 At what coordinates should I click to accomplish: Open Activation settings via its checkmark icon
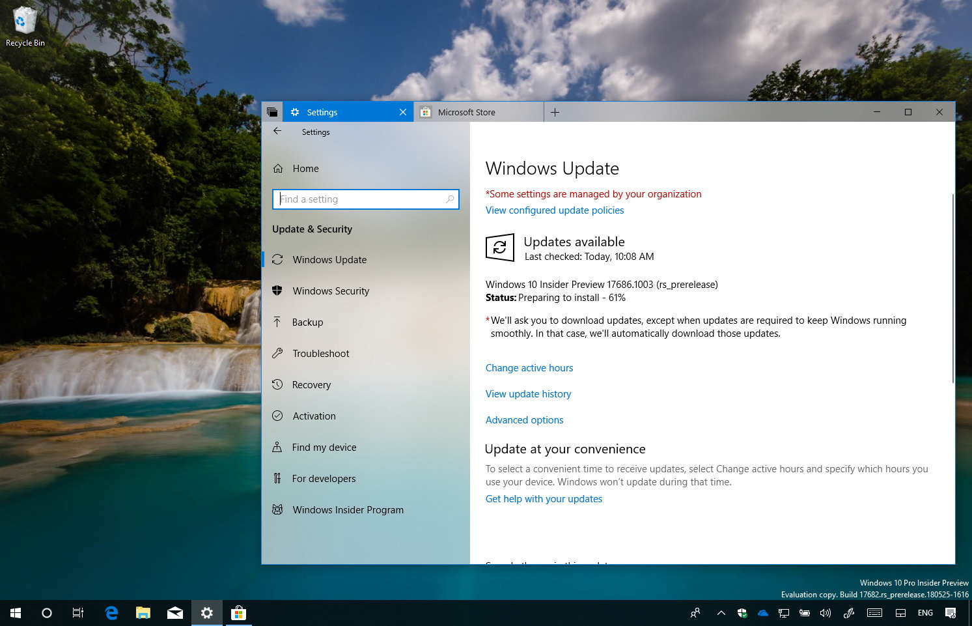pos(278,416)
